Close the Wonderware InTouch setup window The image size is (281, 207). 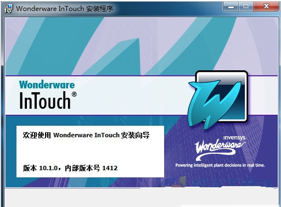(266, 7)
